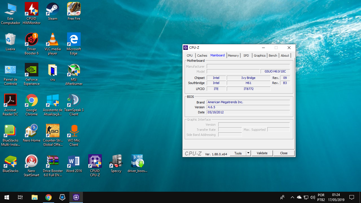Launch Google Chrome desktop shortcut
Image resolution: width=361 pixels, height=203 pixels.
tap(32, 105)
